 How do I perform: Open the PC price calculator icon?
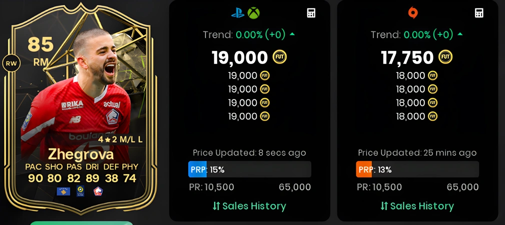coord(479,13)
